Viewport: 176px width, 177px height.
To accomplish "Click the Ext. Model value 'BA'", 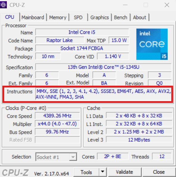I will 104,83.
